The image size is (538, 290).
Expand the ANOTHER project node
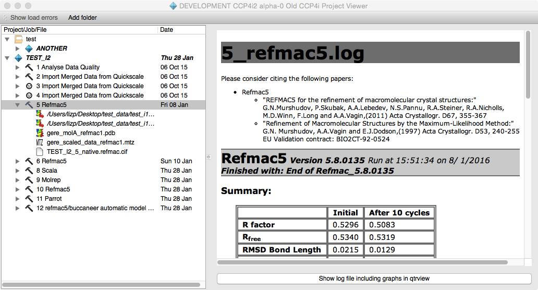click(18, 49)
